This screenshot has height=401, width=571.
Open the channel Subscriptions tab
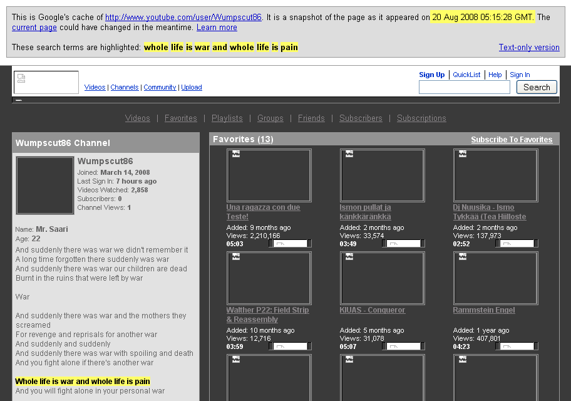[x=421, y=118]
